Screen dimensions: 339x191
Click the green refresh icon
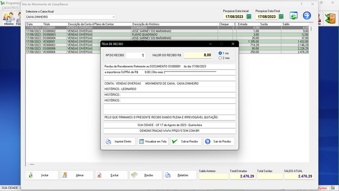[x=293, y=16]
